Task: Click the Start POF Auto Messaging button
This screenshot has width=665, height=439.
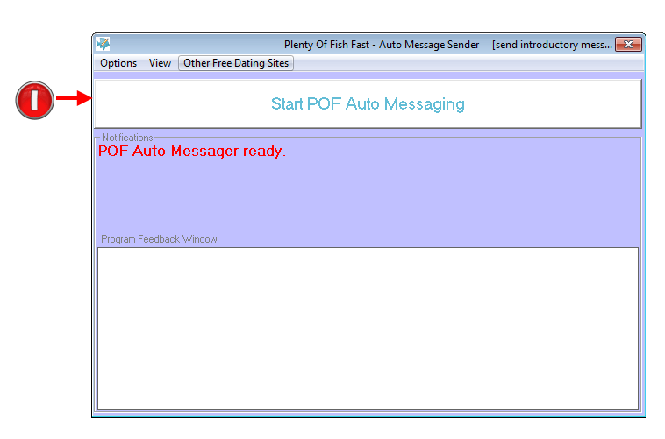Action: (x=368, y=103)
